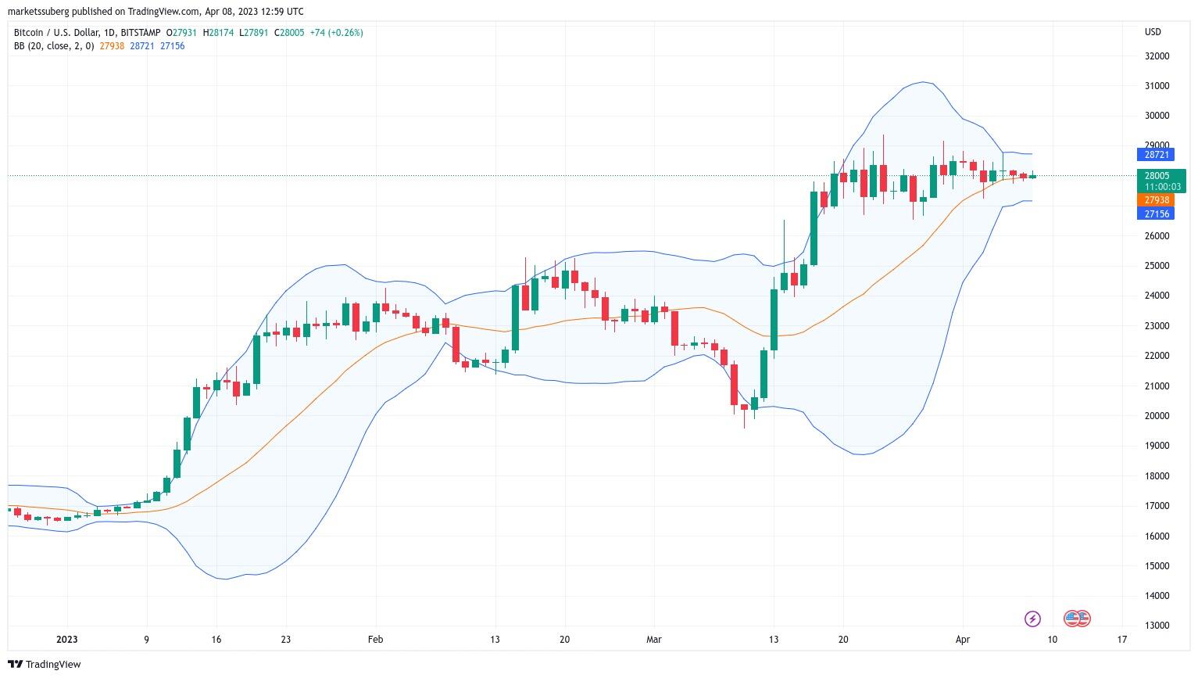
Task: Click the Bitcoin / U.S. Dollar symbol title
Action: tap(56, 33)
